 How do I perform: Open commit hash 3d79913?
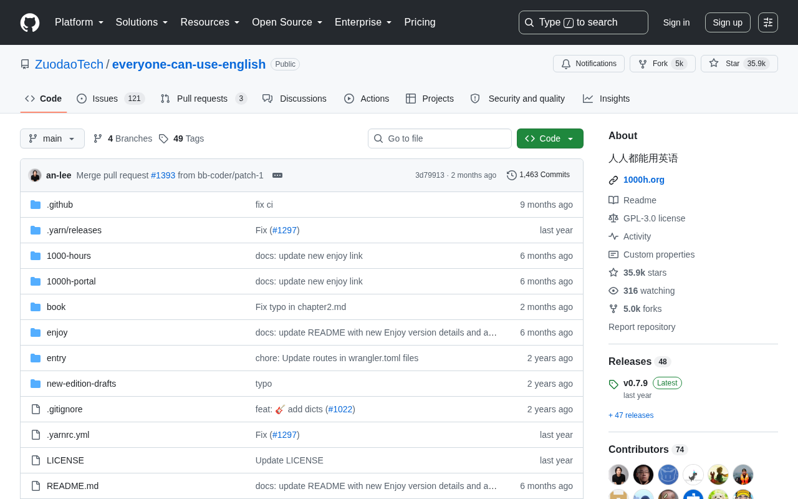[430, 175]
